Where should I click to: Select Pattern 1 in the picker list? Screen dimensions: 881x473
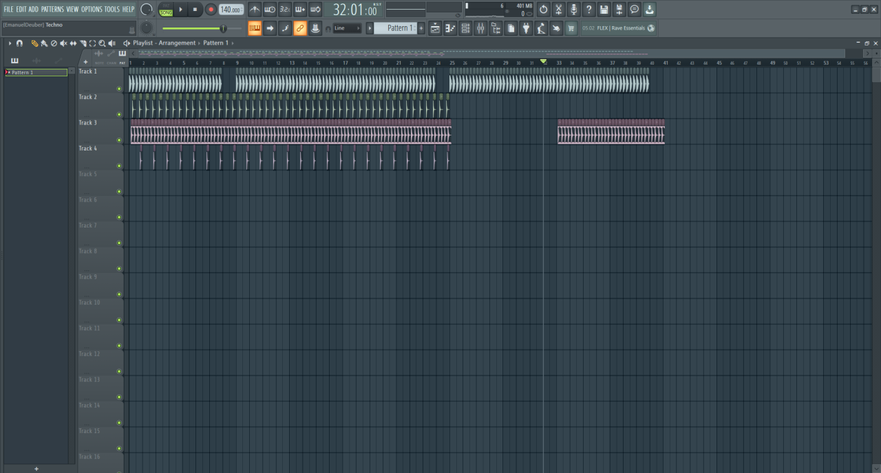pos(36,72)
